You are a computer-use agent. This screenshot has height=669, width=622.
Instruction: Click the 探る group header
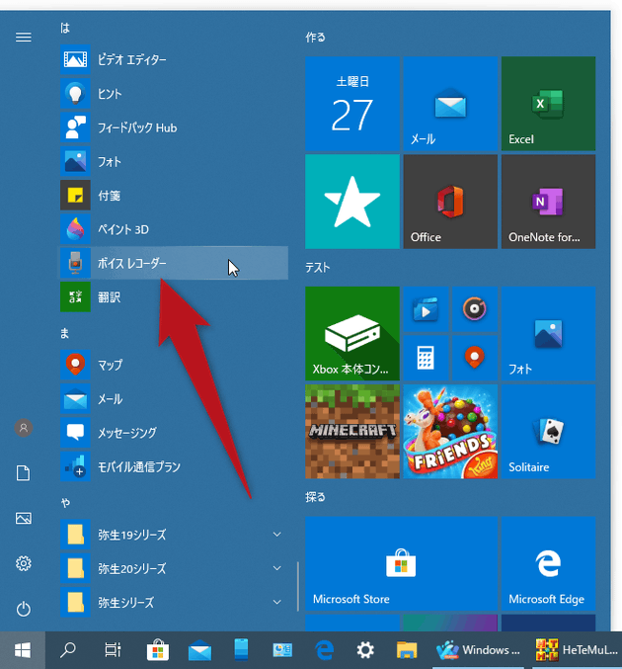316,497
